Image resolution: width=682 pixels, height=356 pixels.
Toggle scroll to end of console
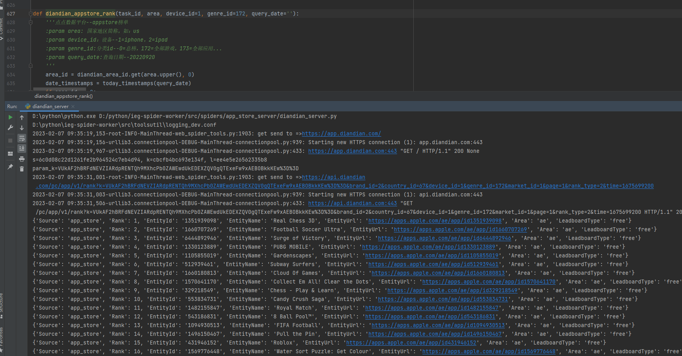pos(22,148)
